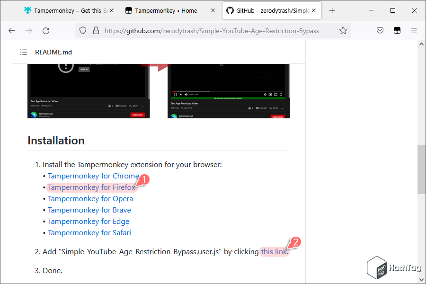Open Tampermonkey for Edge link
The height and width of the screenshot is (284, 426).
tap(89, 222)
